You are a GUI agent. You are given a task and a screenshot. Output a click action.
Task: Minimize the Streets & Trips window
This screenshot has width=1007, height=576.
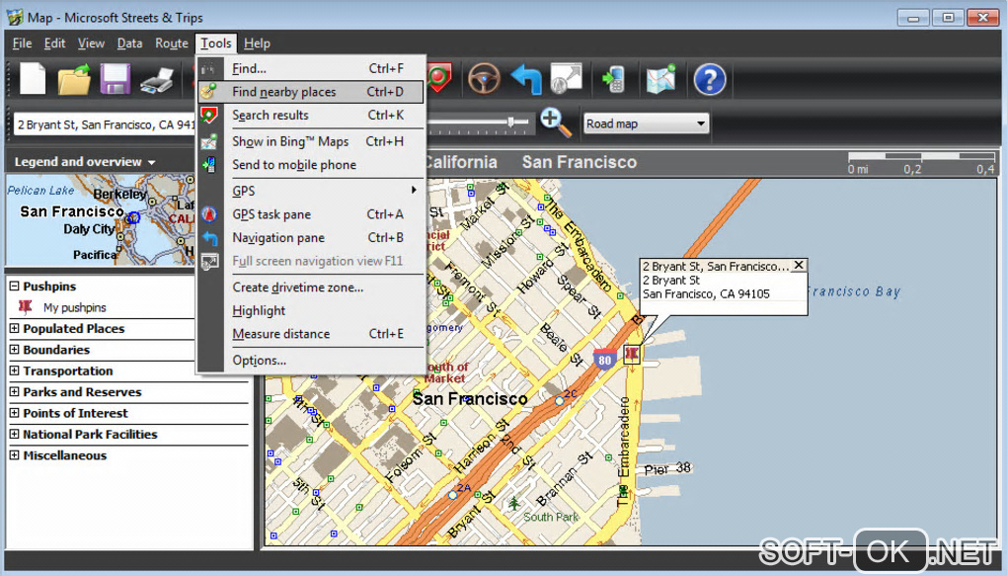pyautogui.click(x=914, y=18)
